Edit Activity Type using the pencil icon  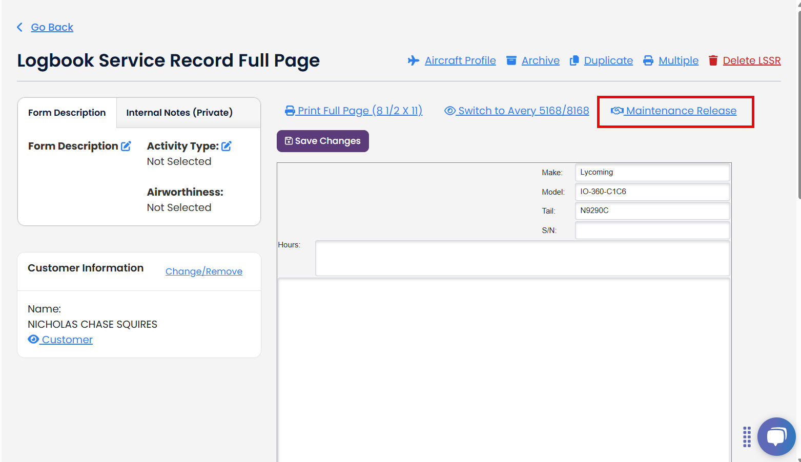pos(227,145)
